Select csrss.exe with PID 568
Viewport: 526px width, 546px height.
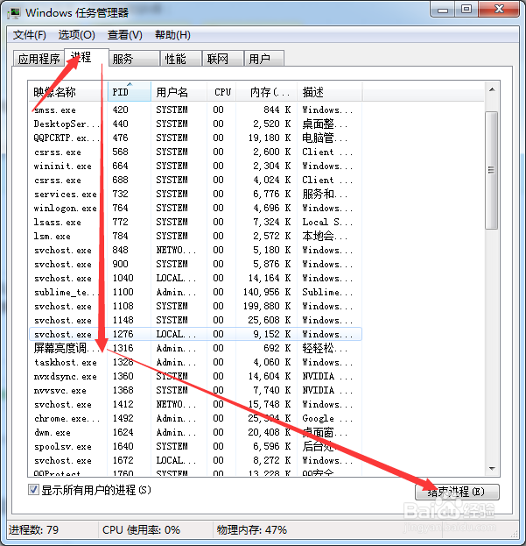[x=195, y=152]
